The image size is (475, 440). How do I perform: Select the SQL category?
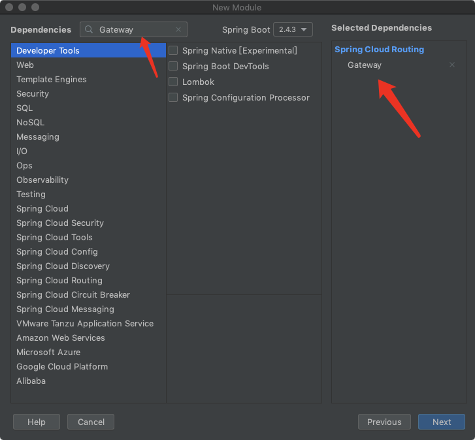88,108
